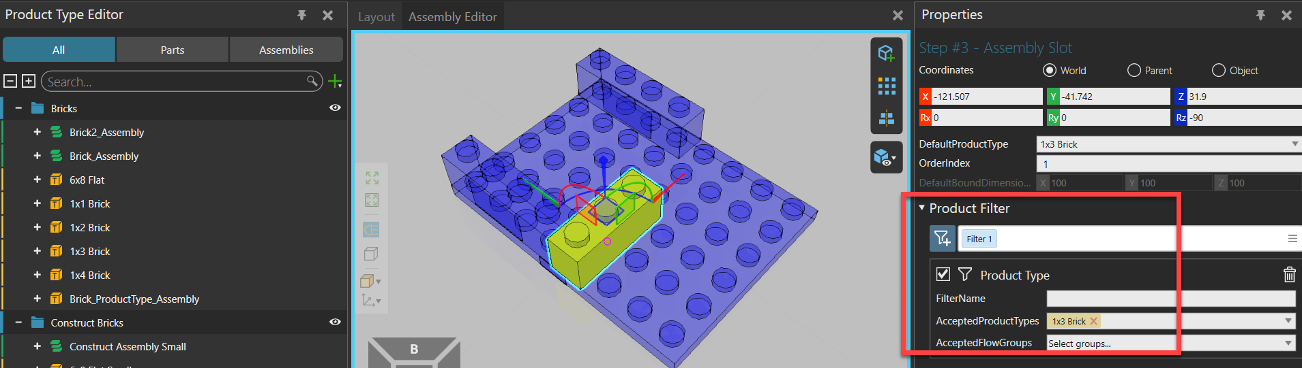Expand all tree items with plus box icon
This screenshot has height=368, width=1302.
tap(29, 81)
